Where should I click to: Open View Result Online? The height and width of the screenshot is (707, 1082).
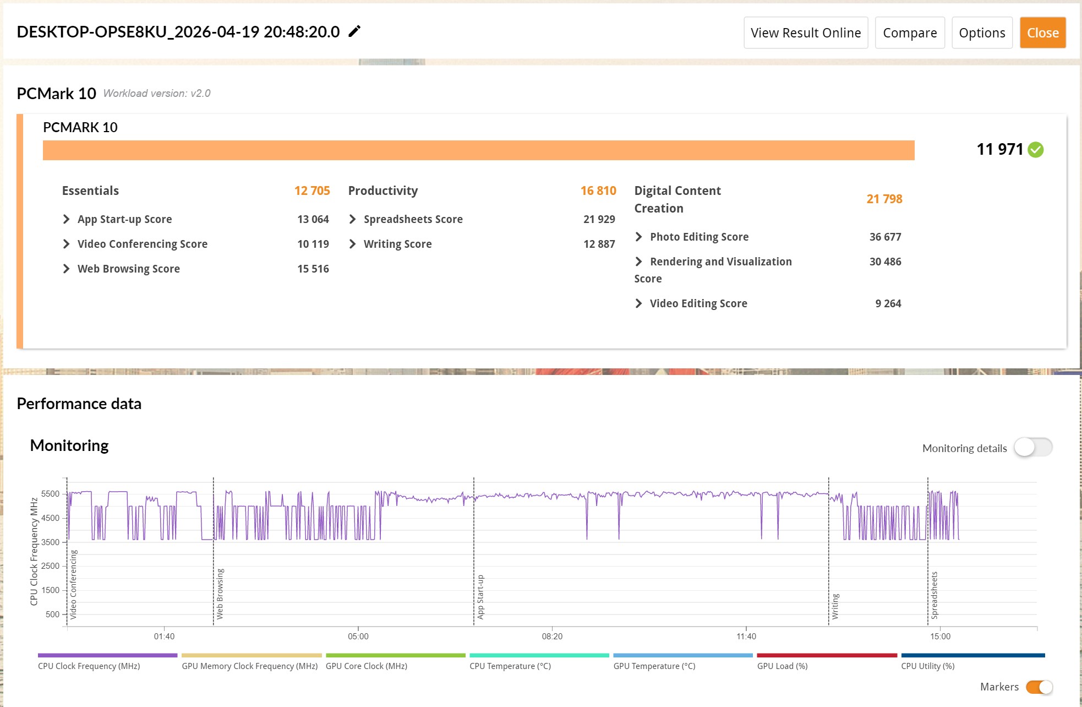[806, 33]
